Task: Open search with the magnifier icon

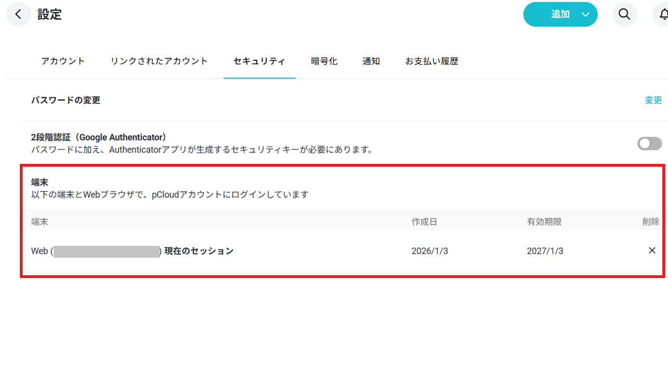Action: pos(624,15)
